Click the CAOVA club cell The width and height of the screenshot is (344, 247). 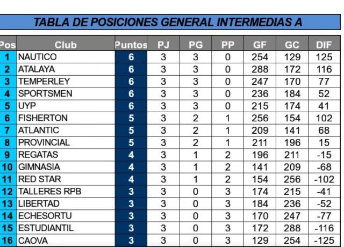coord(66,241)
